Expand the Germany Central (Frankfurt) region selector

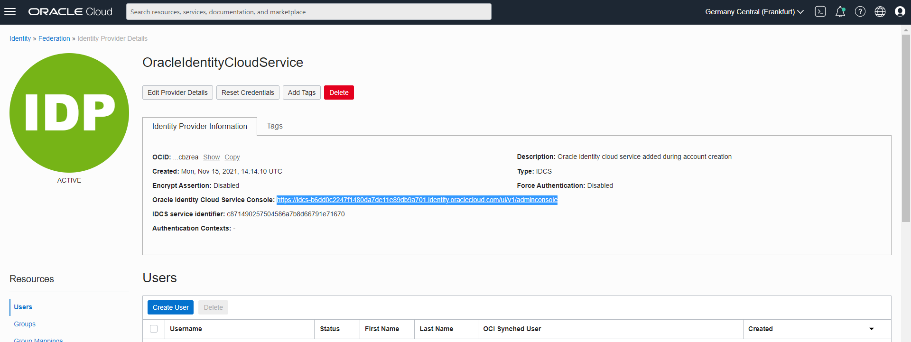754,12
